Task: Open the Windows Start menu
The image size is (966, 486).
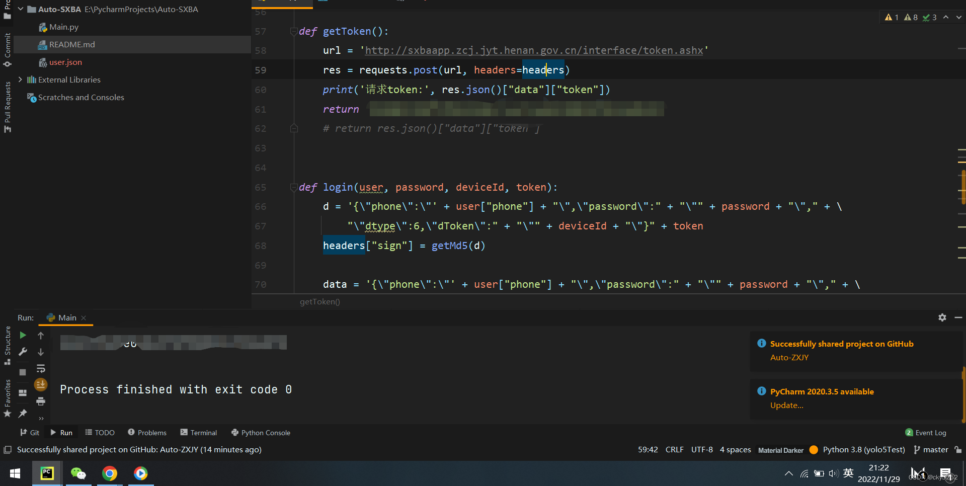Action: point(15,473)
